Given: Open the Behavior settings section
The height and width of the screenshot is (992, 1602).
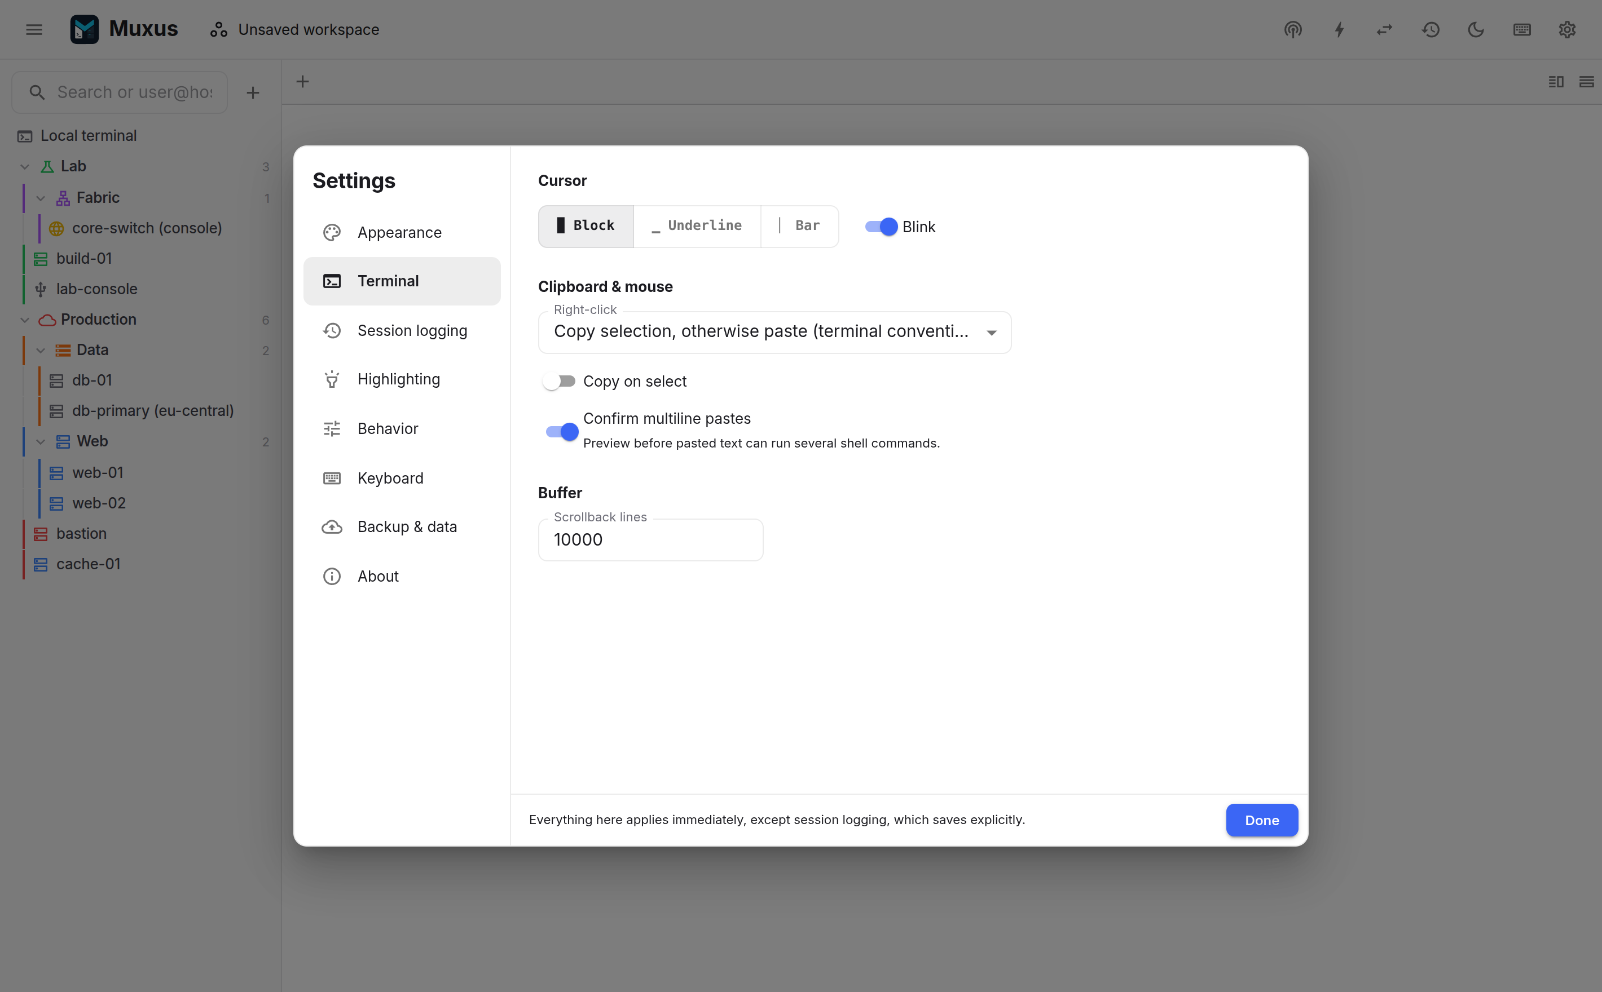Looking at the screenshot, I should (x=402, y=428).
